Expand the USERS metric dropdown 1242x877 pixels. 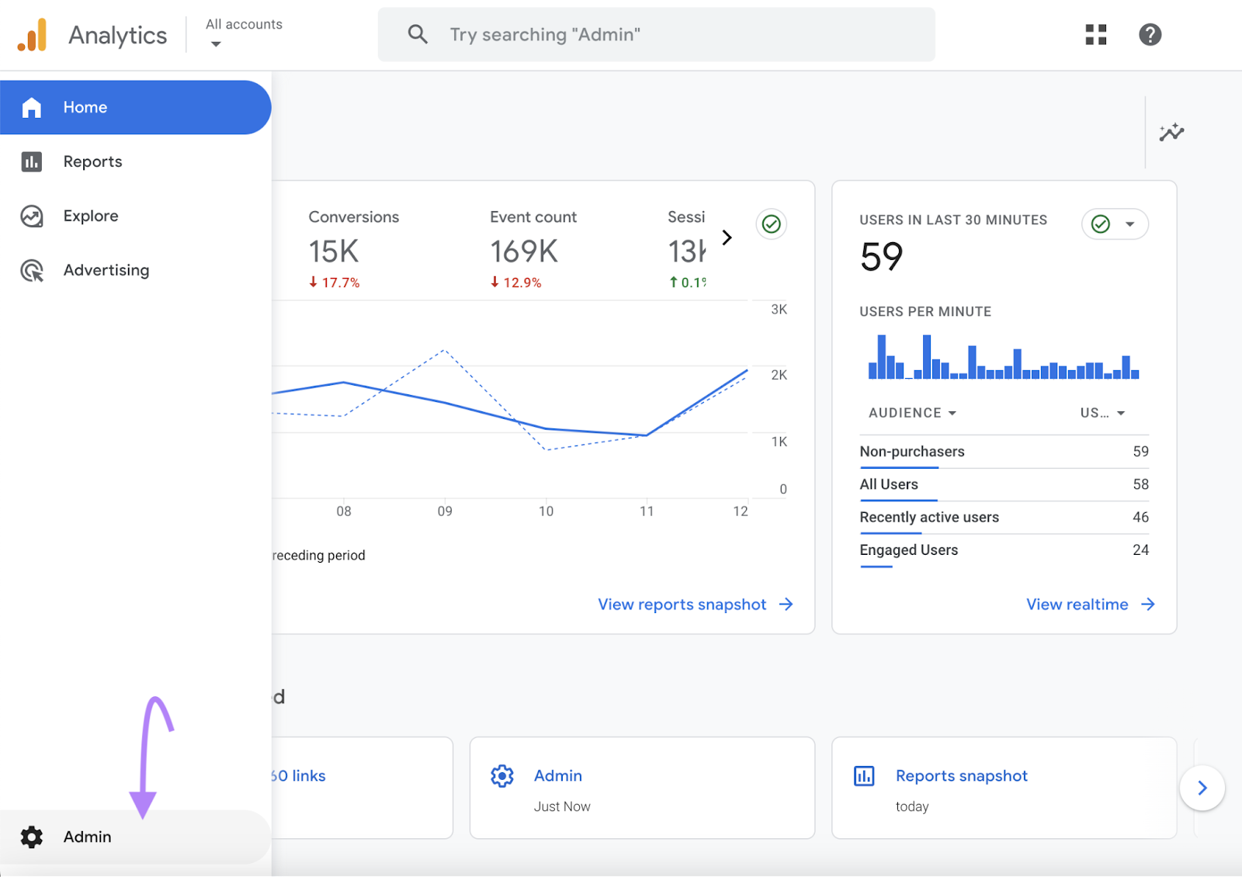(x=1101, y=412)
